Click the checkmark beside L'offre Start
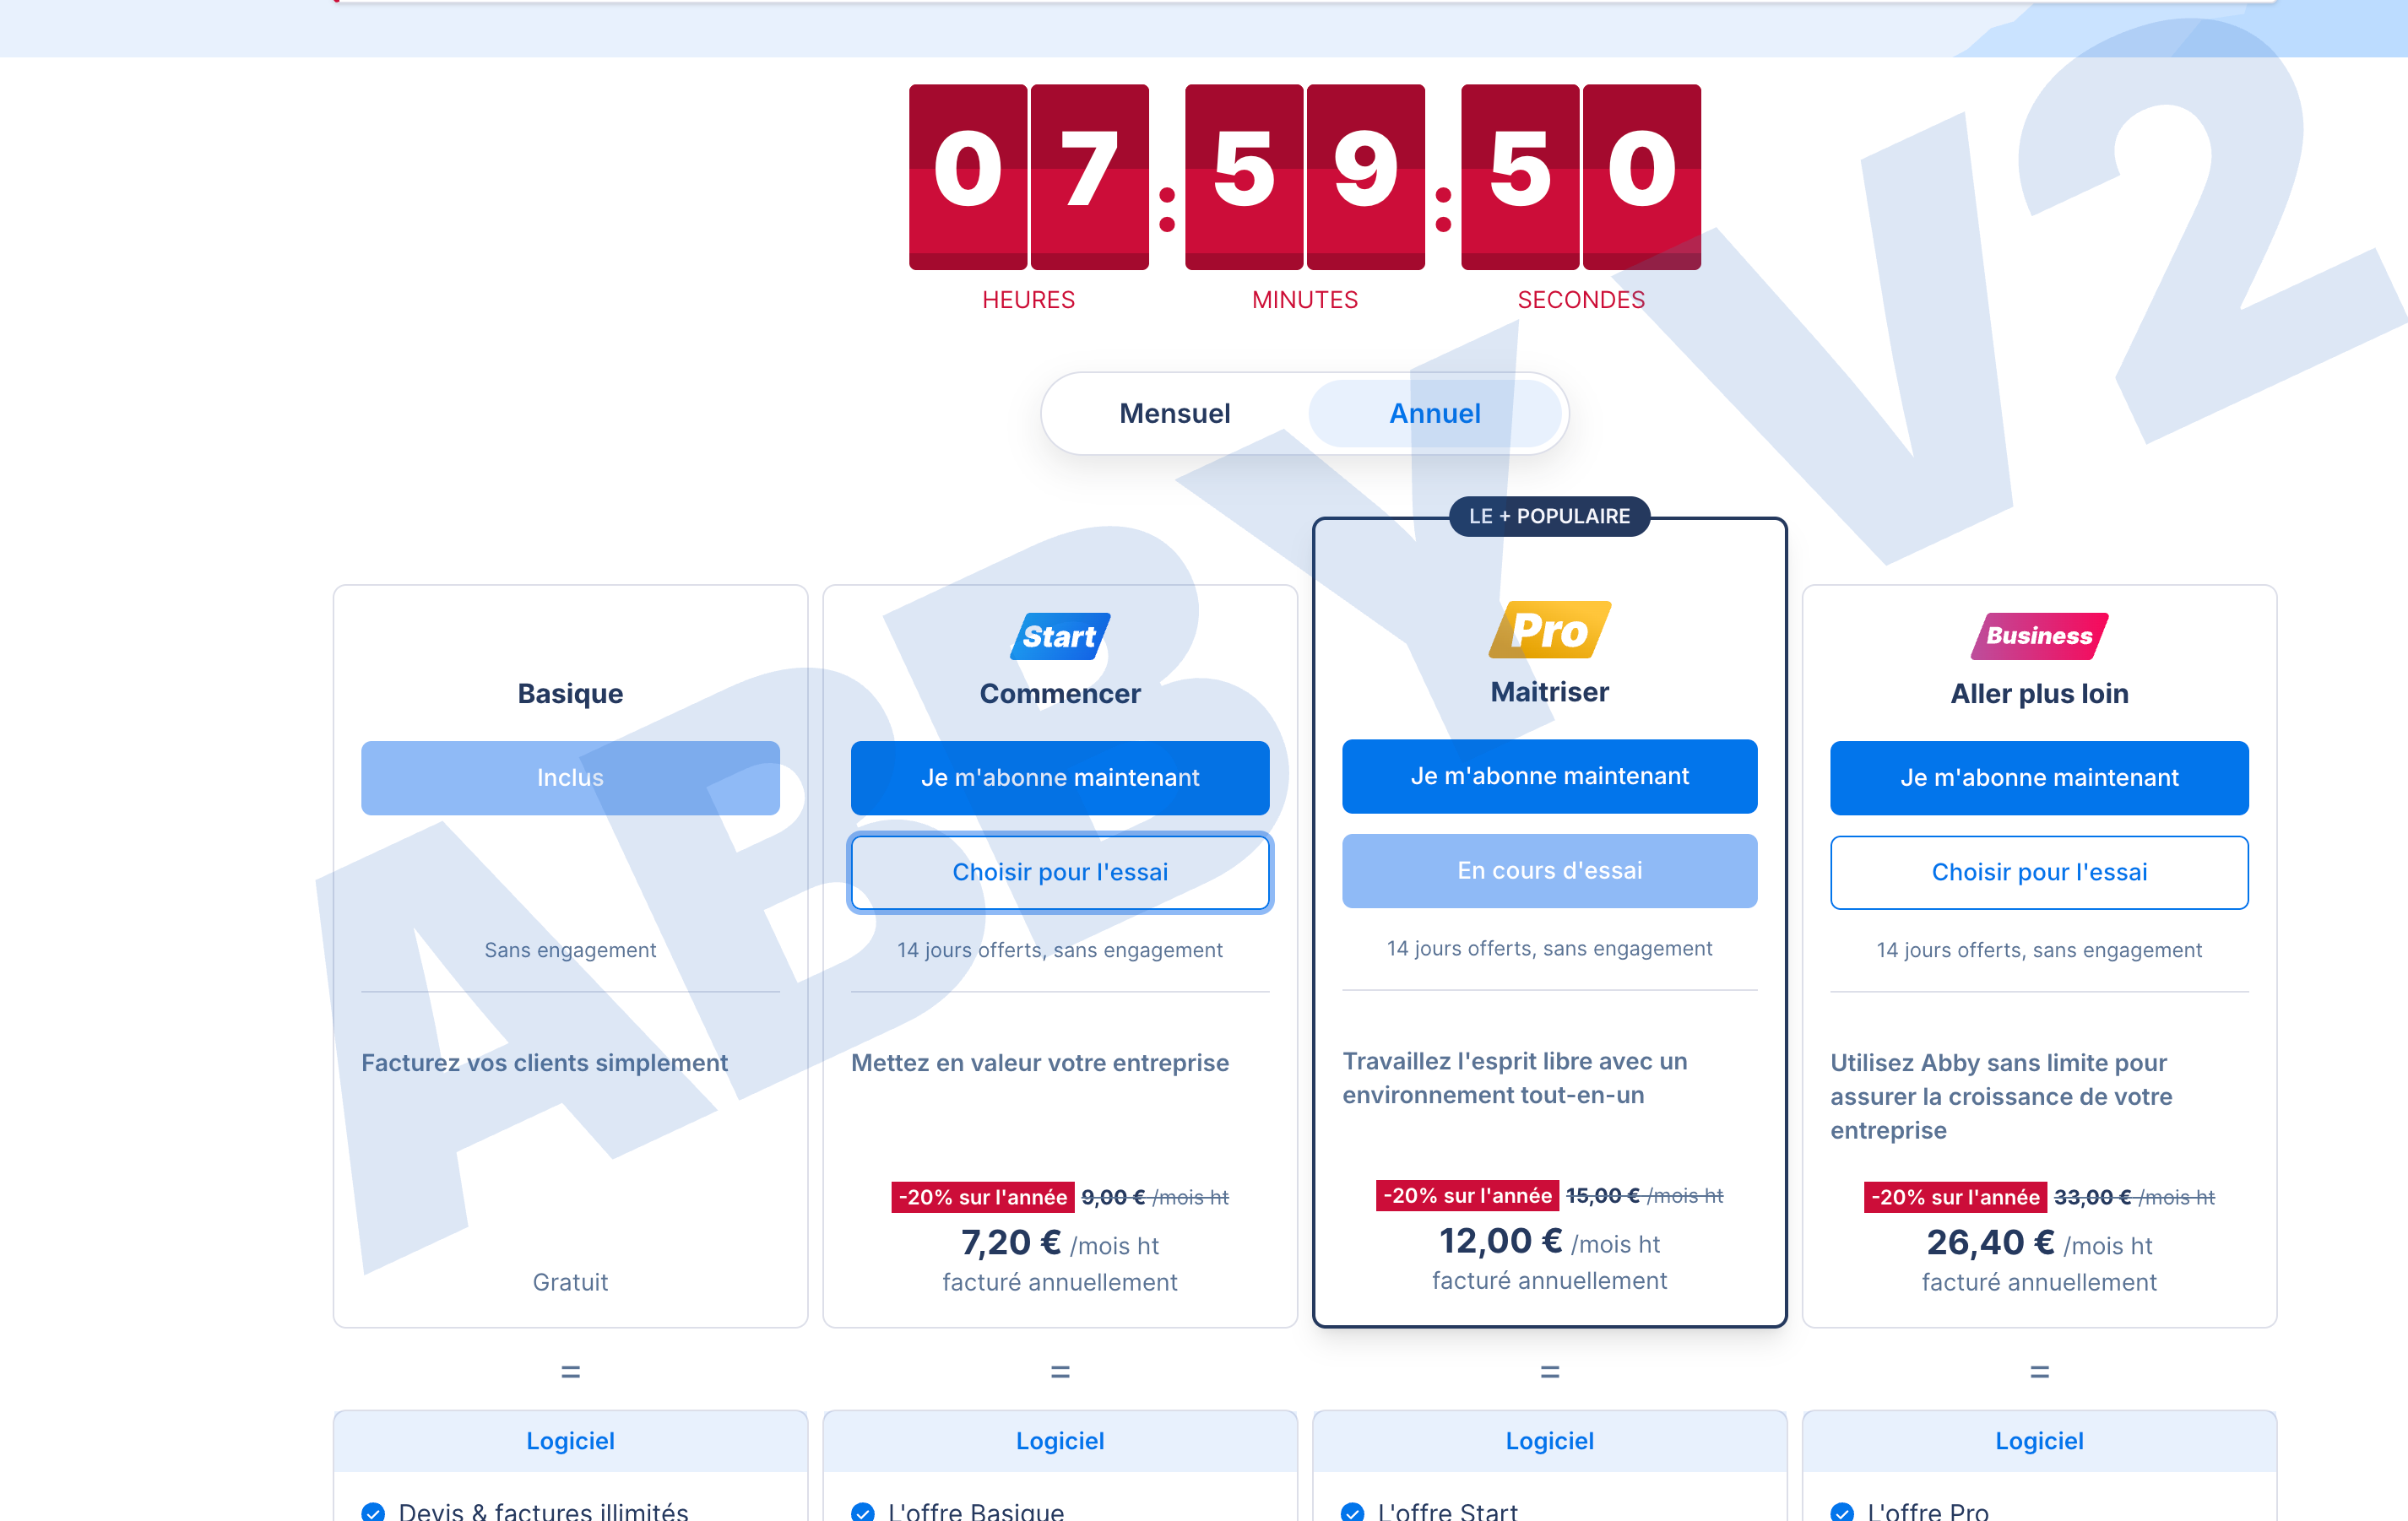The width and height of the screenshot is (2408, 1521). pyautogui.click(x=1352, y=1510)
